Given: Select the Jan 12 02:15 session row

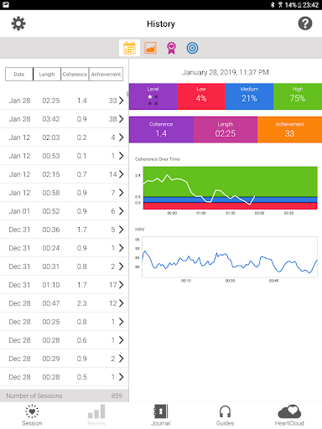Looking at the screenshot, I should (64, 174).
